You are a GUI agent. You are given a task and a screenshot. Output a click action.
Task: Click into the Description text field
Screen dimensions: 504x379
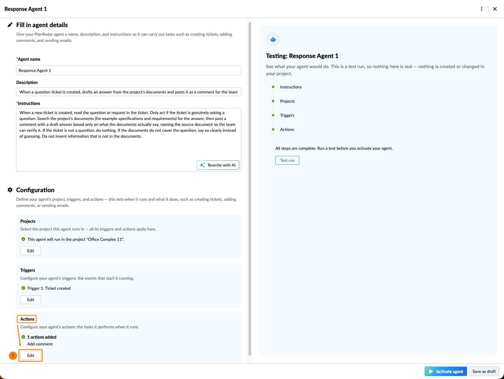[x=129, y=92]
